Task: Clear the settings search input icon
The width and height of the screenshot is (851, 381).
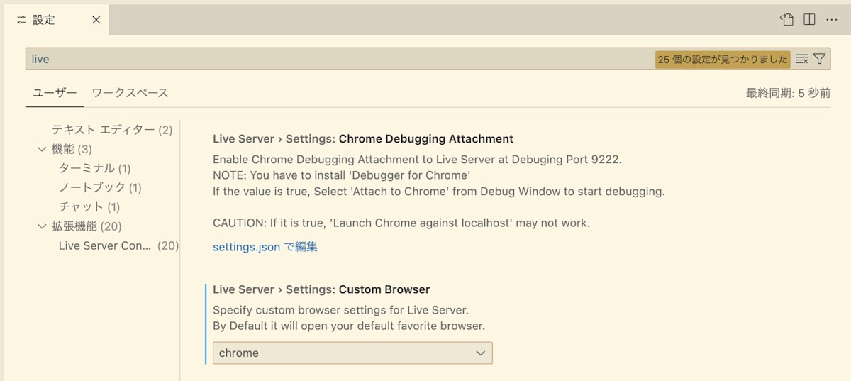Action: [x=802, y=60]
